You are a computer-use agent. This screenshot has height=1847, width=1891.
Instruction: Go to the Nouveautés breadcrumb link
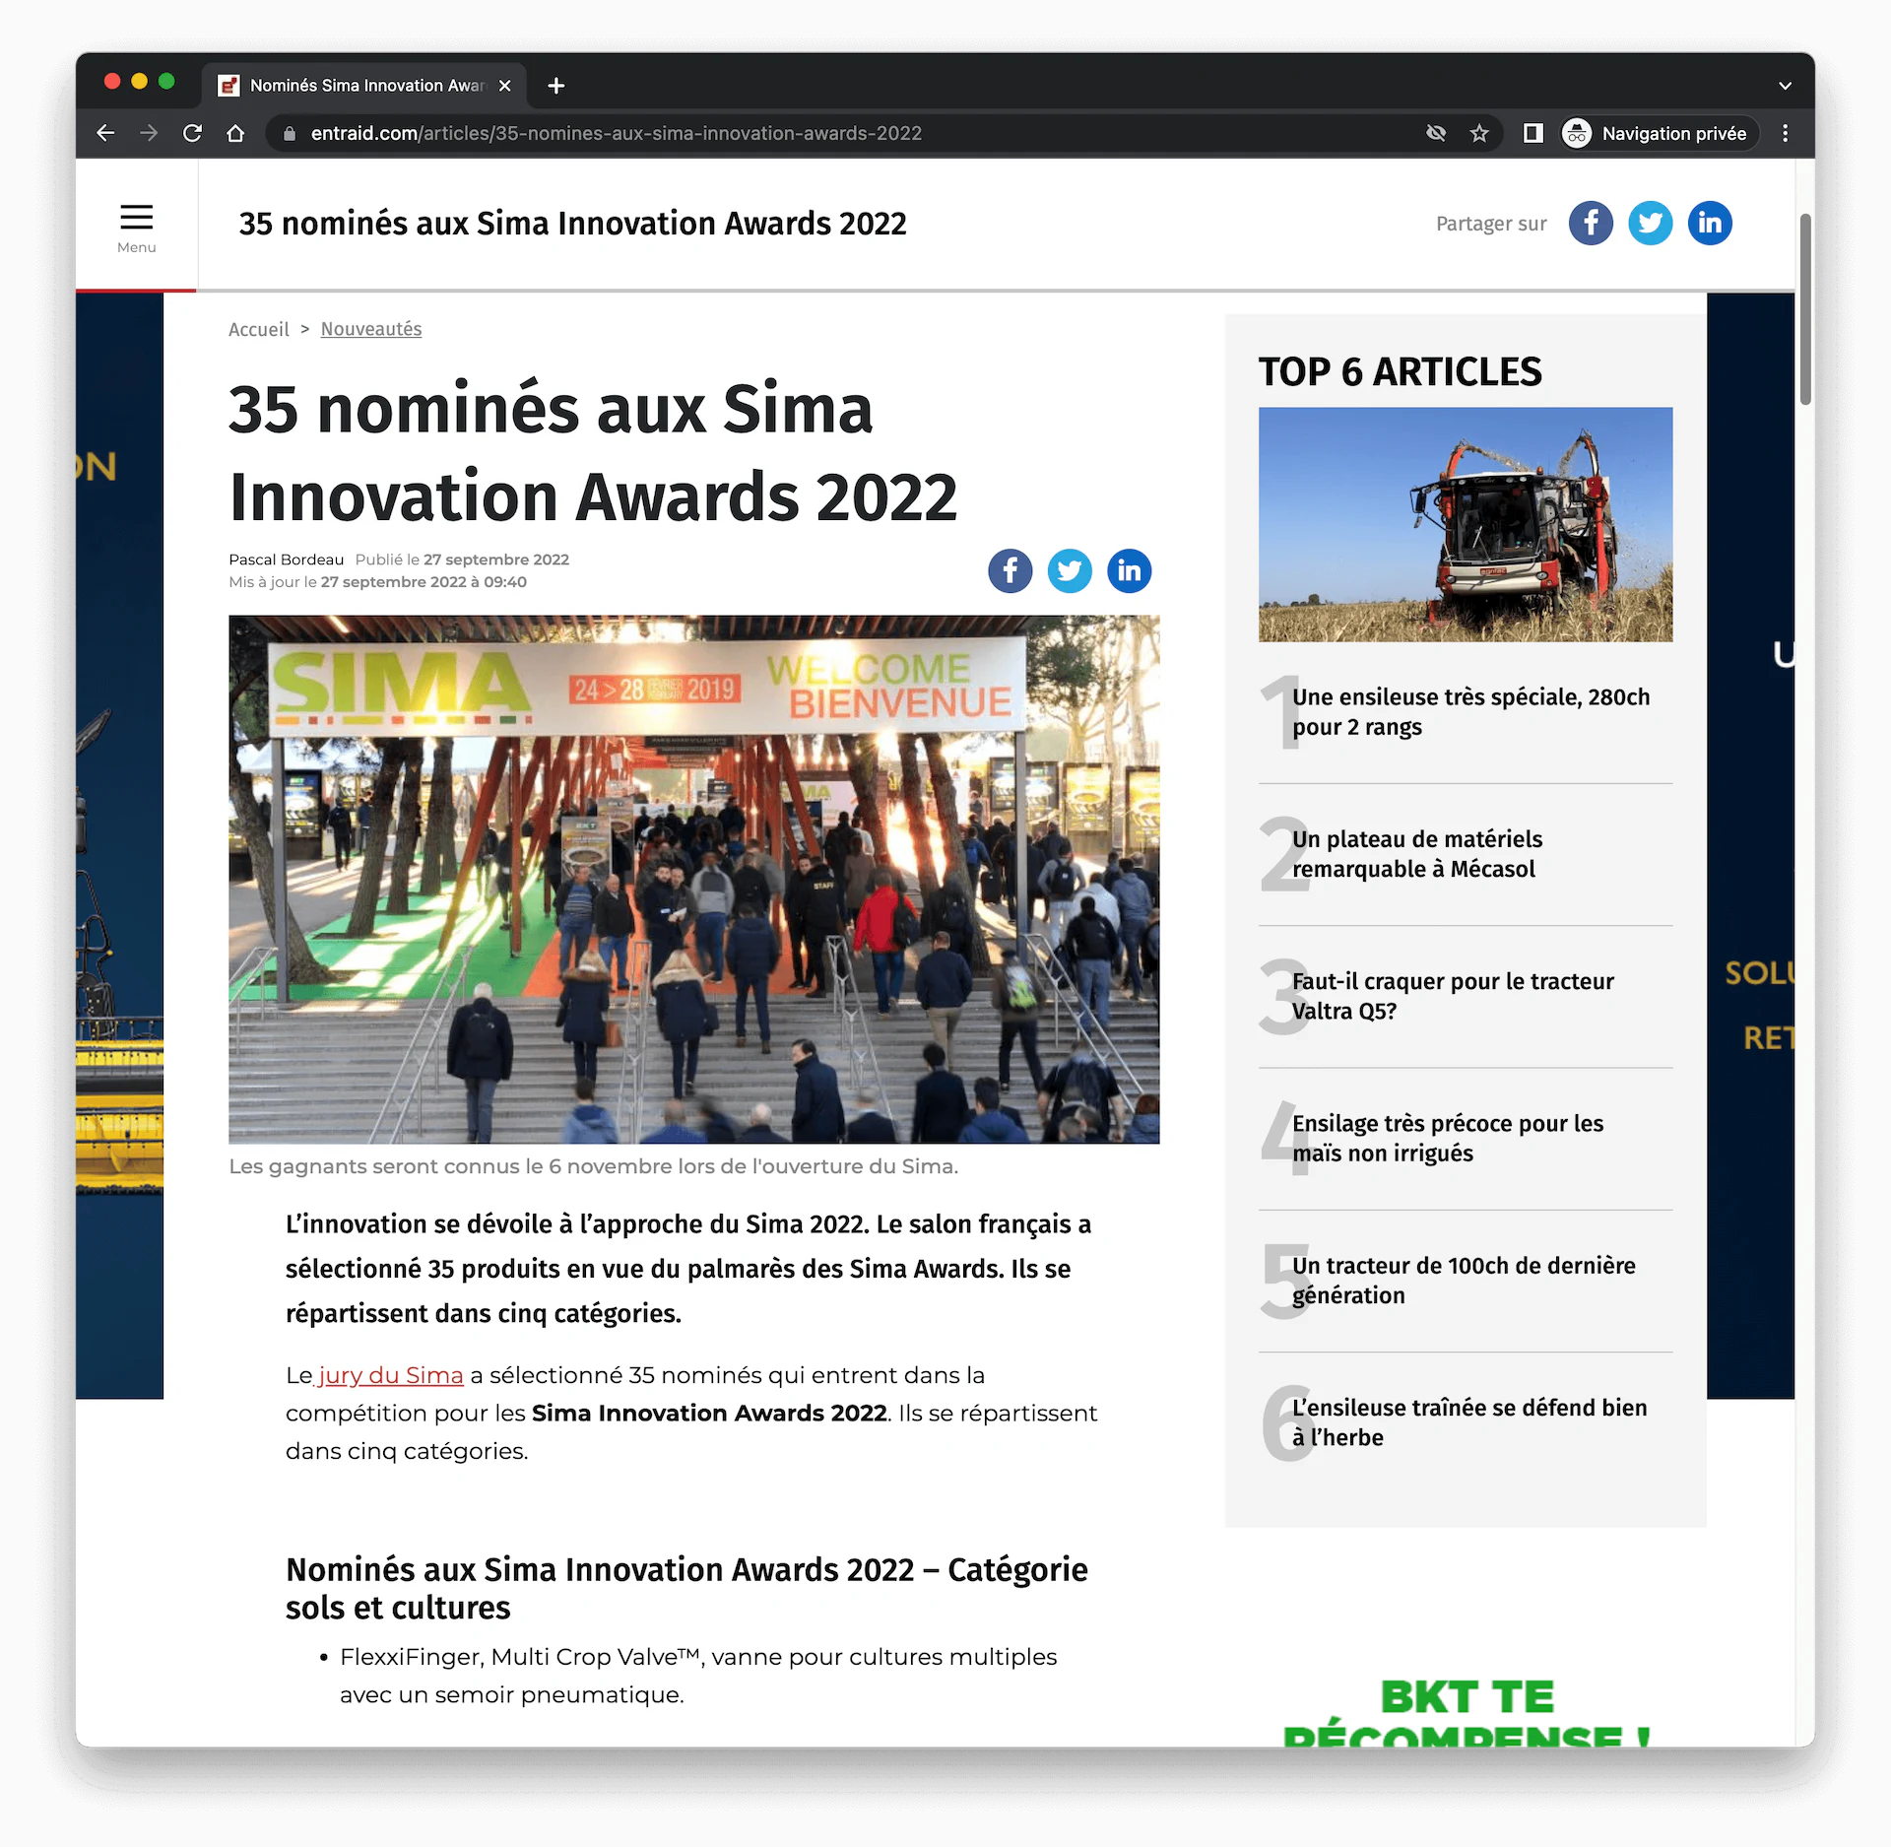370,329
